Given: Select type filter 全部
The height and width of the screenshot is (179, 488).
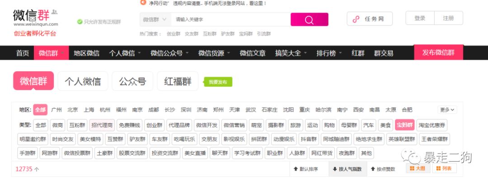Looking at the screenshot, I should coord(41,125).
